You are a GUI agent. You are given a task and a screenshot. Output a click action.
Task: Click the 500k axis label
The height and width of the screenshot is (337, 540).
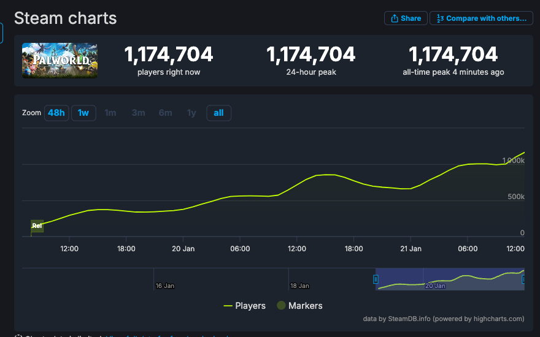[x=516, y=197]
